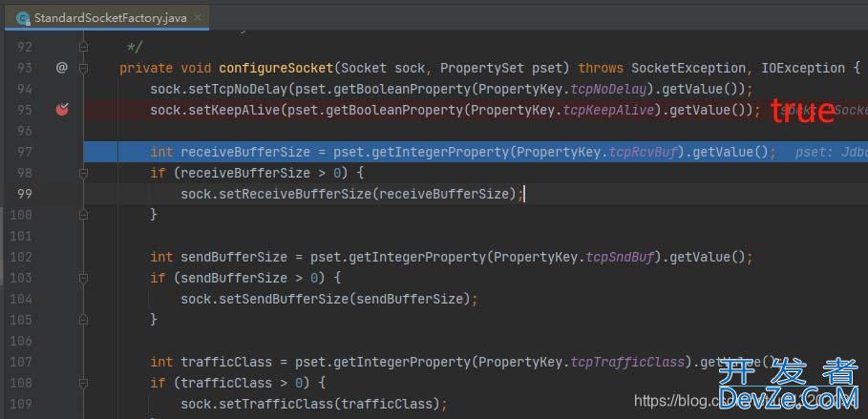The height and width of the screenshot is (419, 868).
Task: Click the 'private' keyword on line 93
Action: (x=147, y=68)
